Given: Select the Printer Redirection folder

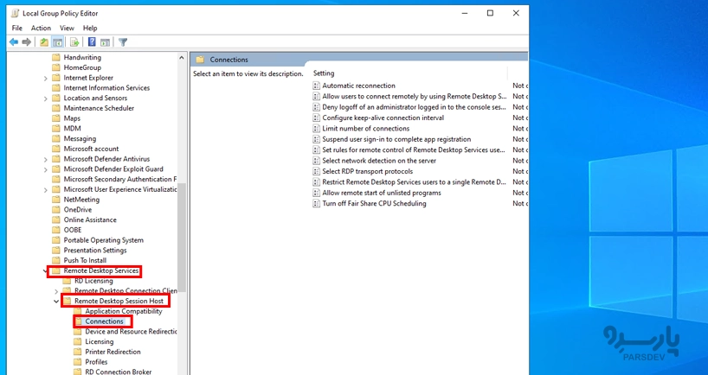Looking at the screenshot, I should (113, 352).
